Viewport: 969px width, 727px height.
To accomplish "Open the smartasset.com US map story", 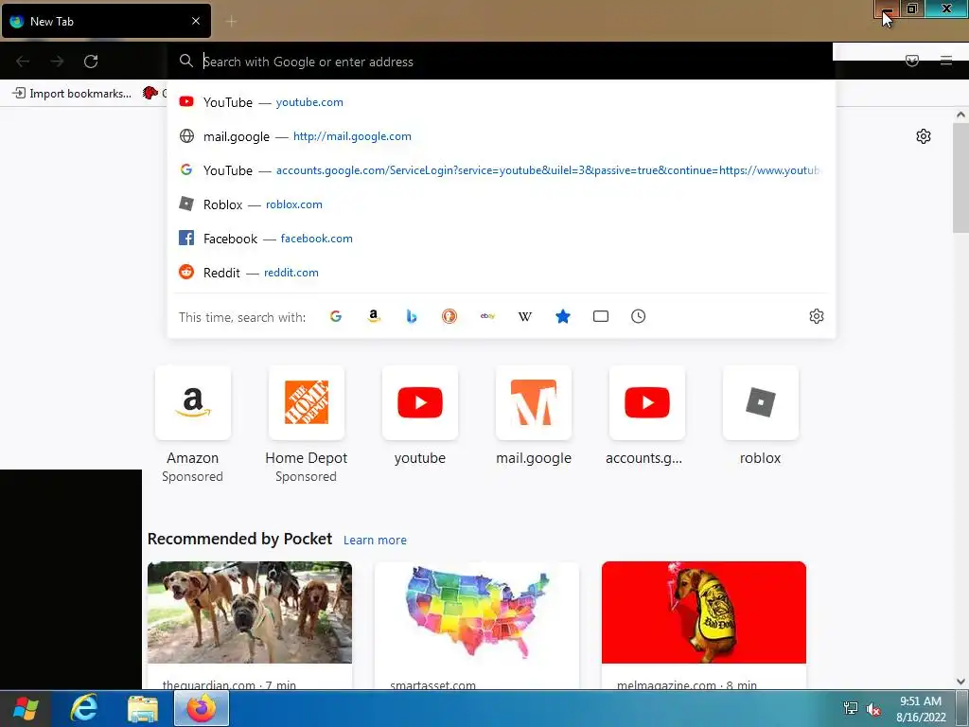I will (477, 625).
